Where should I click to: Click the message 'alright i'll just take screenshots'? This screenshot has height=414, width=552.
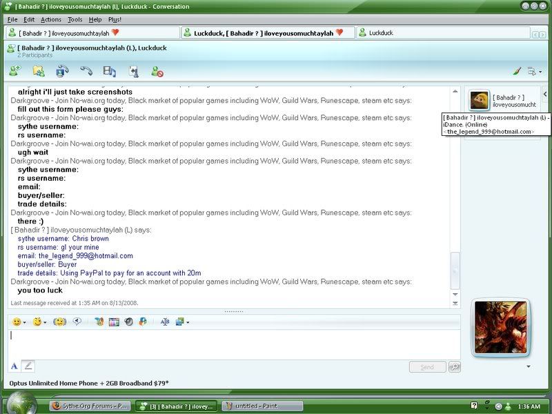[x=75, y=92]
